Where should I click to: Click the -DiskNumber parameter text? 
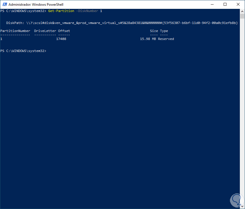tap(87, 11)
